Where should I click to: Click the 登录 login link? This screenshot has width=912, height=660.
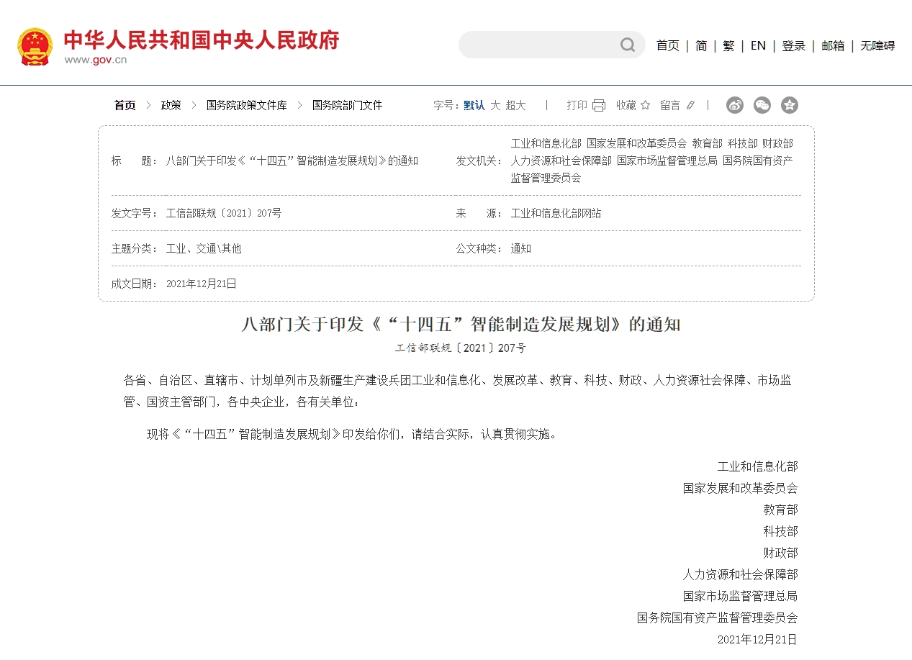tap(793, 45)
